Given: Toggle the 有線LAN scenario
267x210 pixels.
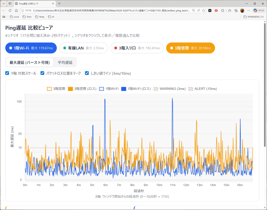Looking at the screenshot, I should pos(83,48).
